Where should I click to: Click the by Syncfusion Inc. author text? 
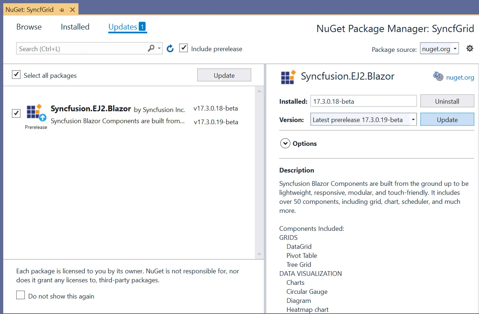[x=159, y=110]
